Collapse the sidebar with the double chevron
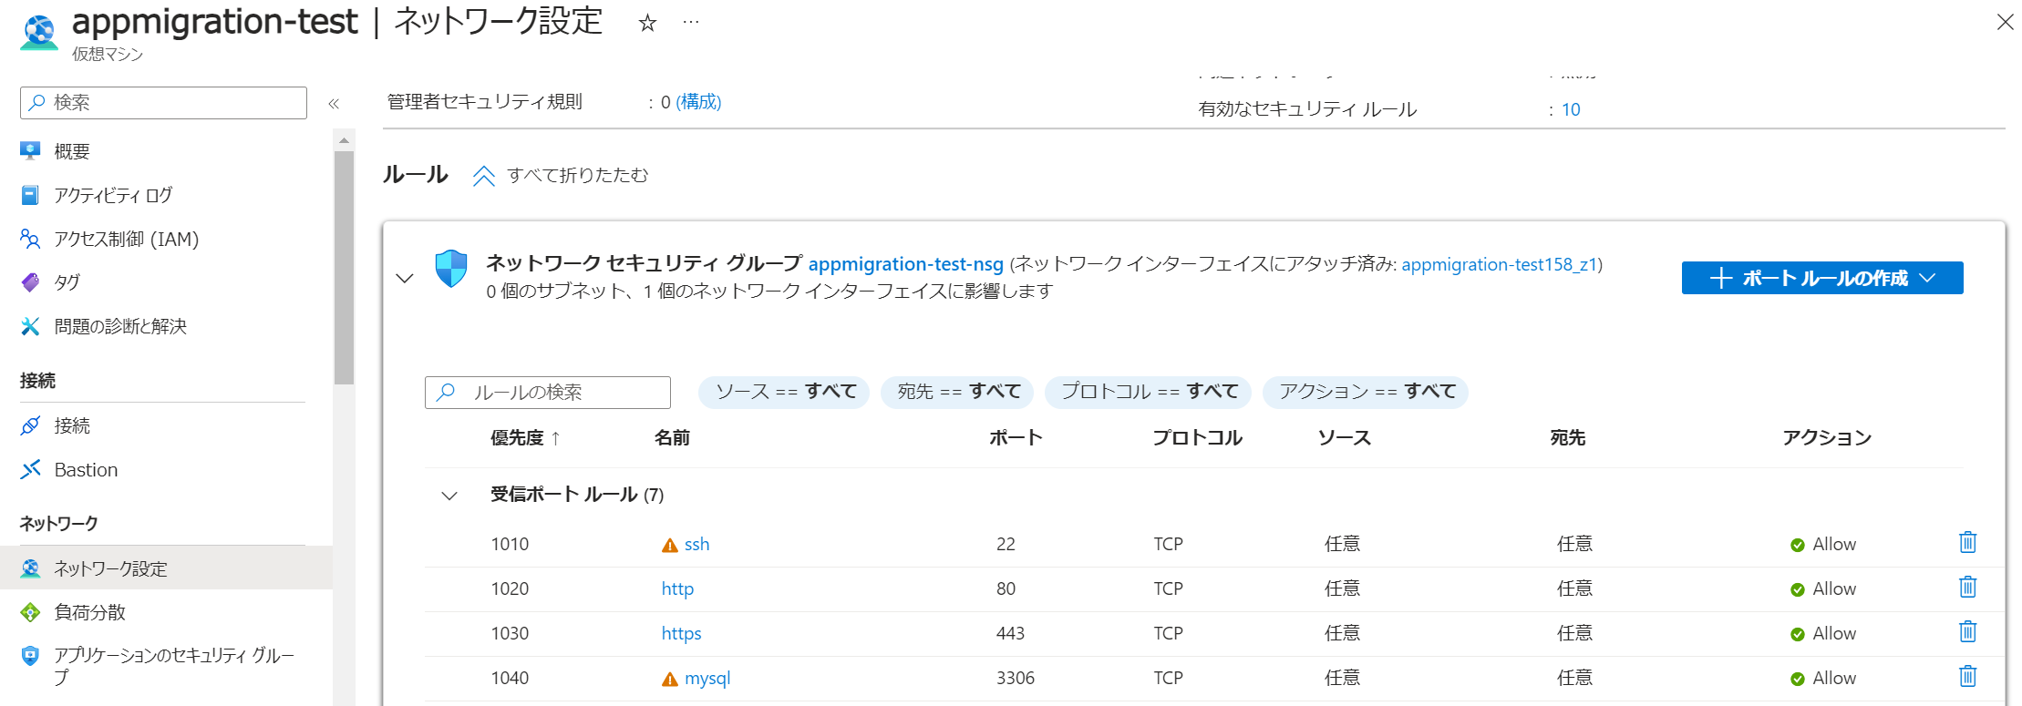The width and height of the screenshot is (2022, 706). coord(334,103)
